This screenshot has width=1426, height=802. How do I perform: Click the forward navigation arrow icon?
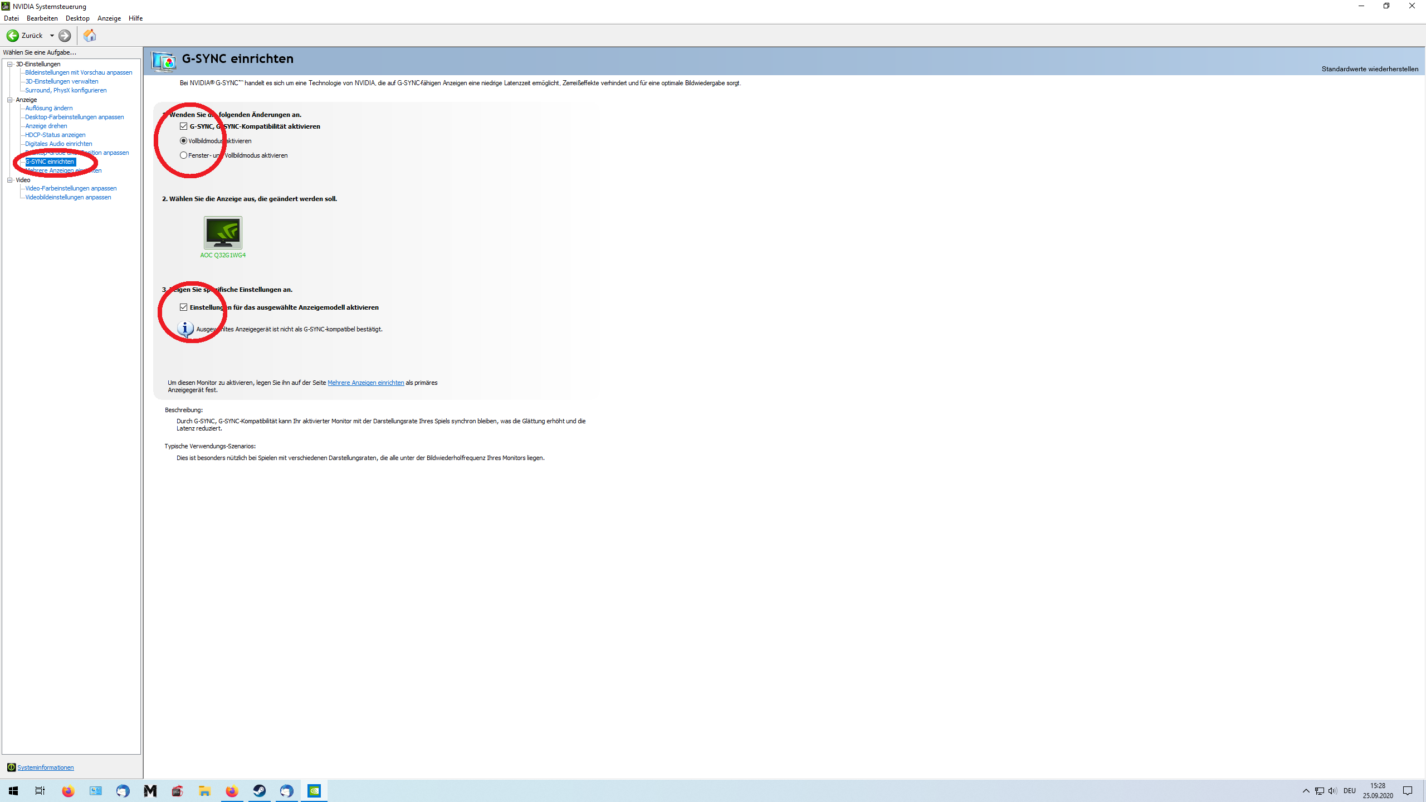tap(65, 36)
